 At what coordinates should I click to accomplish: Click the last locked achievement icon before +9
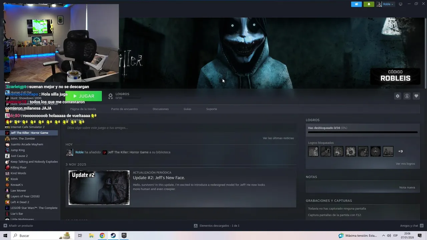tap(388, 151)
